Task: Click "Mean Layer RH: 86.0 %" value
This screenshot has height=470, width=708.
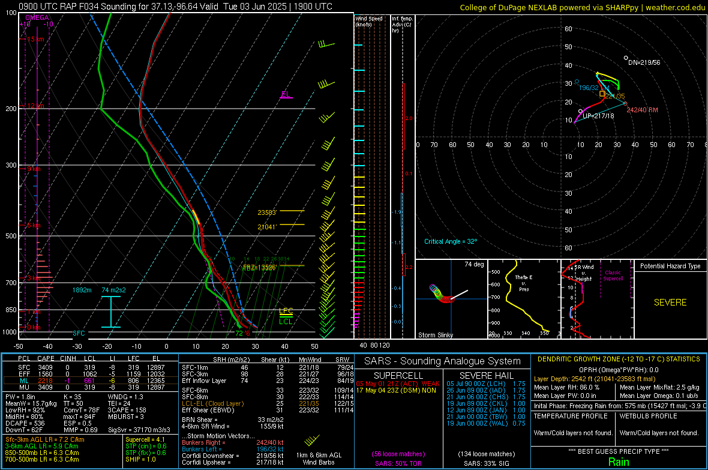Action: tap(566, 387)
